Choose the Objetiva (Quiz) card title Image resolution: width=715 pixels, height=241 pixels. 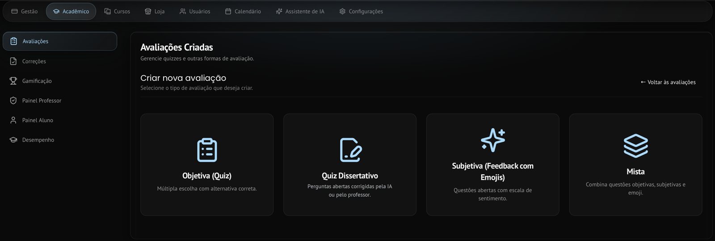coord(207,176)
